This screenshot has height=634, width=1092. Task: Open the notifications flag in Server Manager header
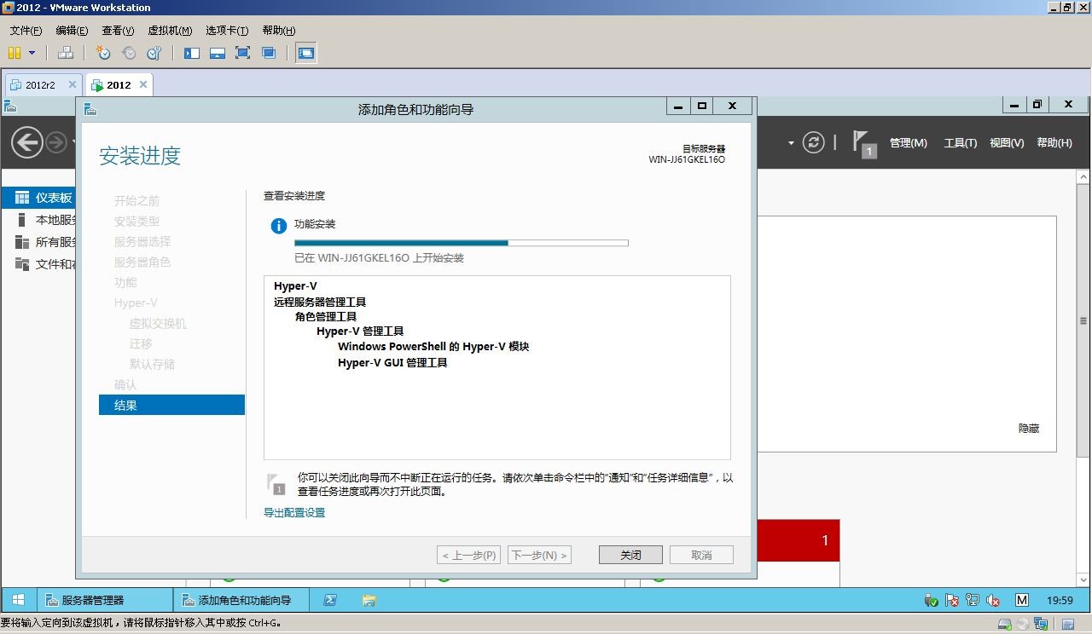pos(864,143)
